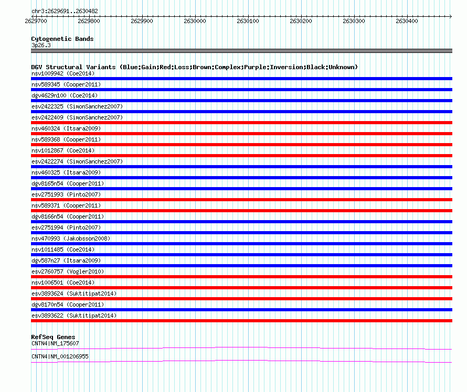Click the nsv1009942 (Coe2014) variant label
The height and width of the screenshot is (392, 467).
[63, 73]
